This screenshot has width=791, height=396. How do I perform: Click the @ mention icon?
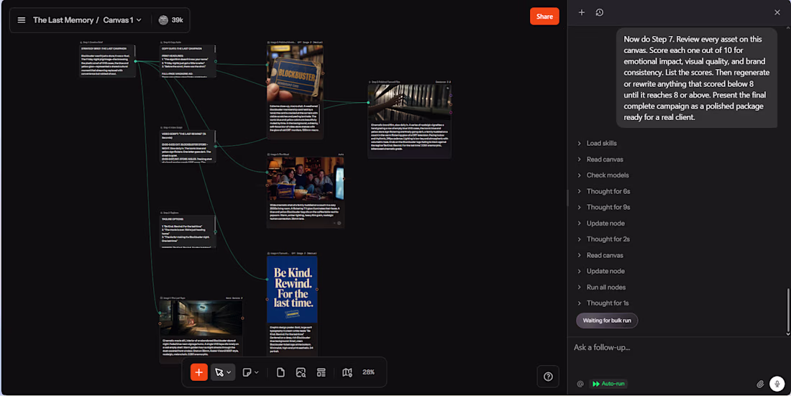(x=580, y=384)
